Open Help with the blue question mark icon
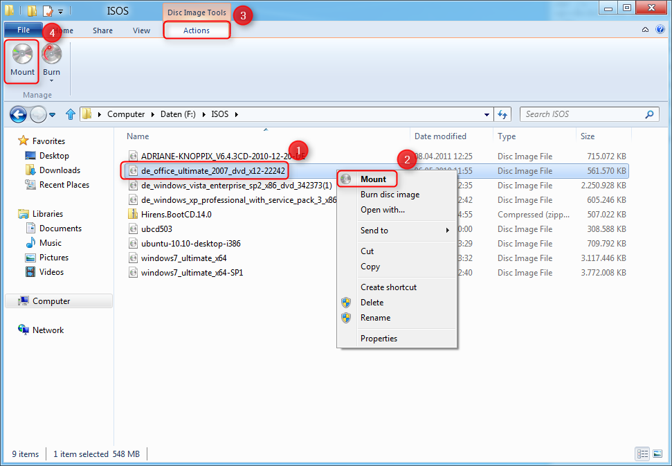Screen dimensions: 672x466 (660, 30)
